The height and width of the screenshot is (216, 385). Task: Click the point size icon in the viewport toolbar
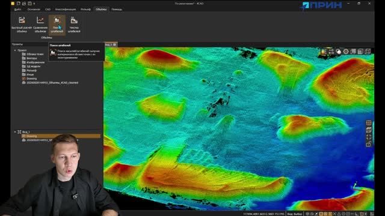[331, 52]
